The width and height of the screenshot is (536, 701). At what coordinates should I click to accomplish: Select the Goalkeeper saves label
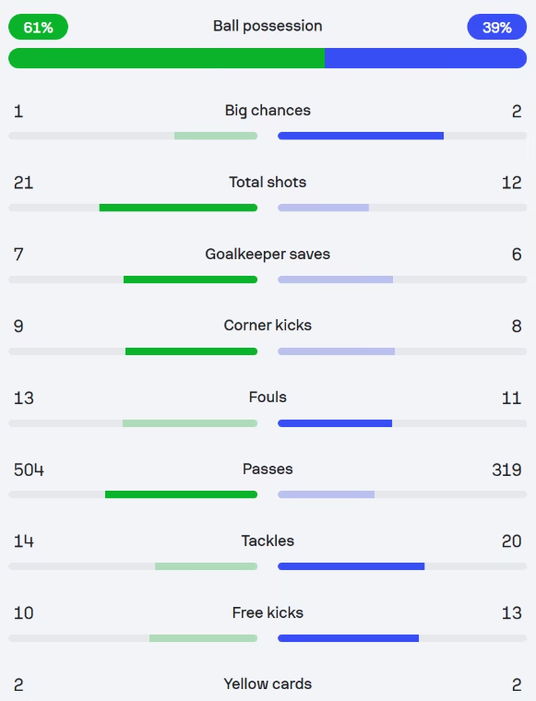point(268,254)
